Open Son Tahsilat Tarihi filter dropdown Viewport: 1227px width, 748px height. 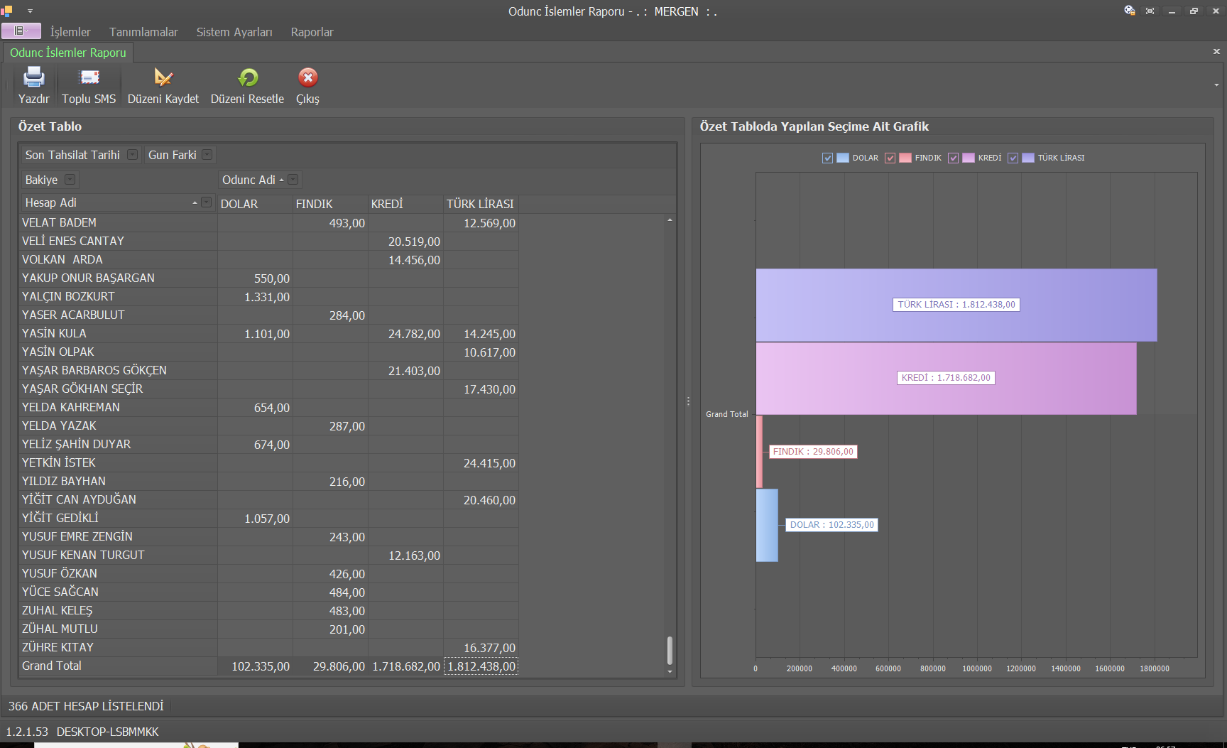[132, 155]
